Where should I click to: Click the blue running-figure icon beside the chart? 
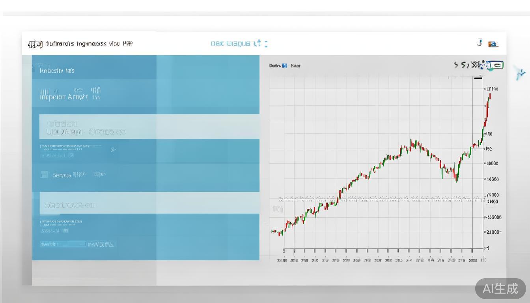[x=521, y=73]
